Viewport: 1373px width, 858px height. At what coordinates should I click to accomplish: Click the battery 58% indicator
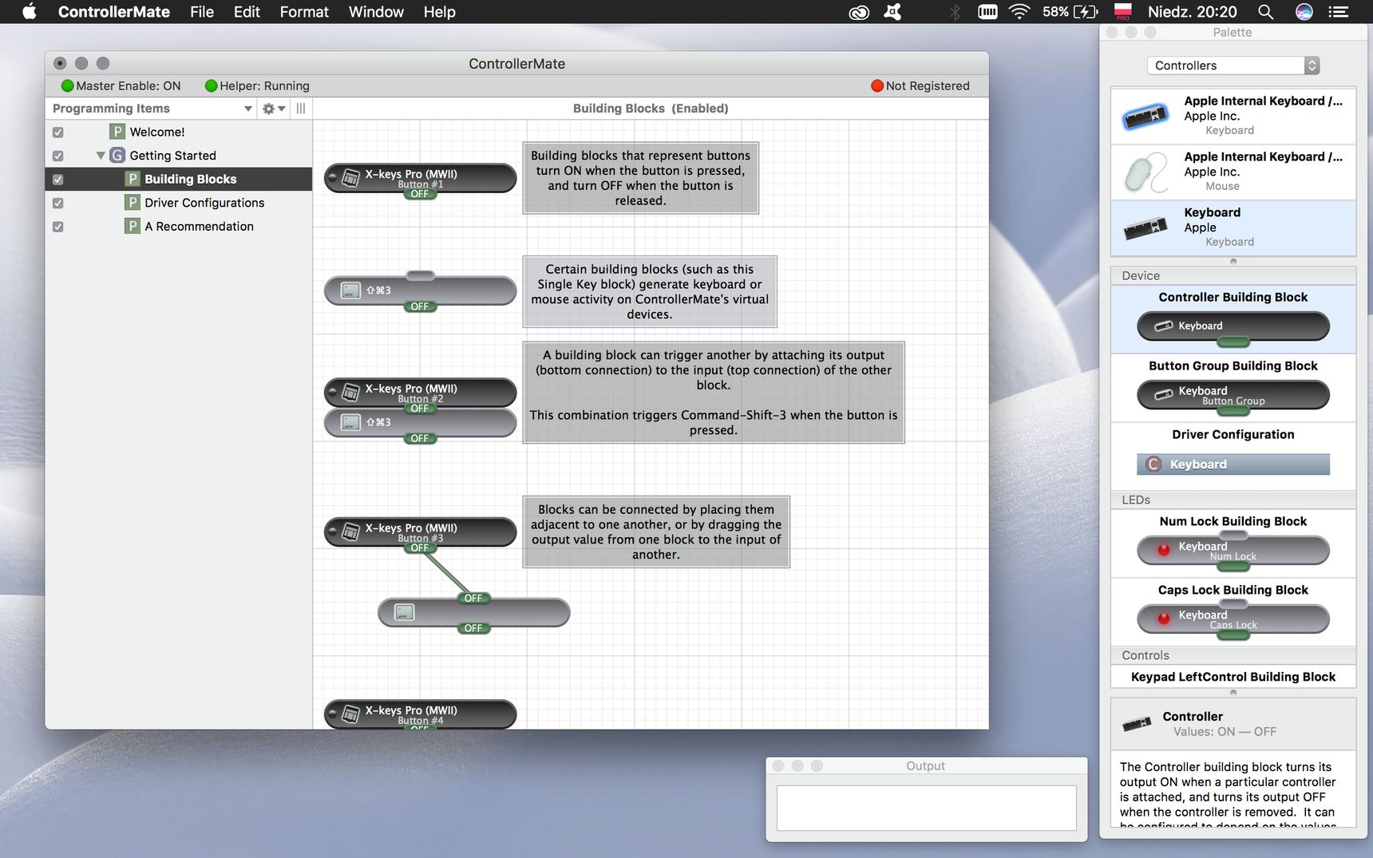pyautogui.click(x=1070, y=12)
